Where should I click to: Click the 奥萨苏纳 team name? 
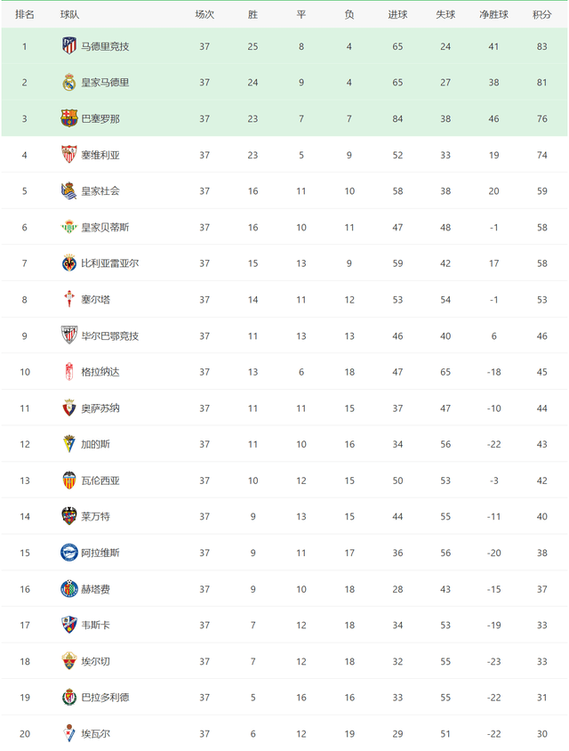[100, 408]
